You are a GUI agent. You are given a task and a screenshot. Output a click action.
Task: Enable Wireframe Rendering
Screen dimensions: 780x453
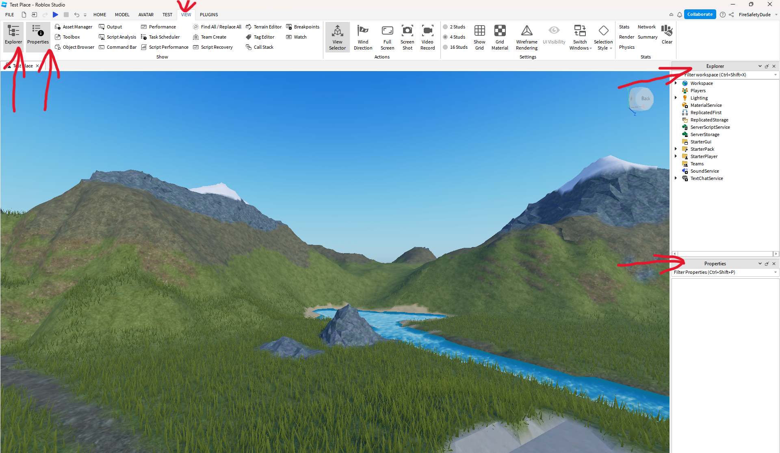click(526, 37)
